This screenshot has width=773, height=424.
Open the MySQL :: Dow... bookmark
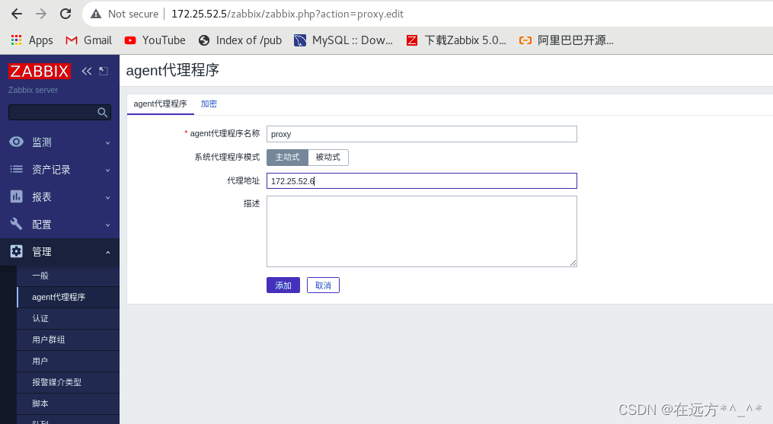click(343, 40)
